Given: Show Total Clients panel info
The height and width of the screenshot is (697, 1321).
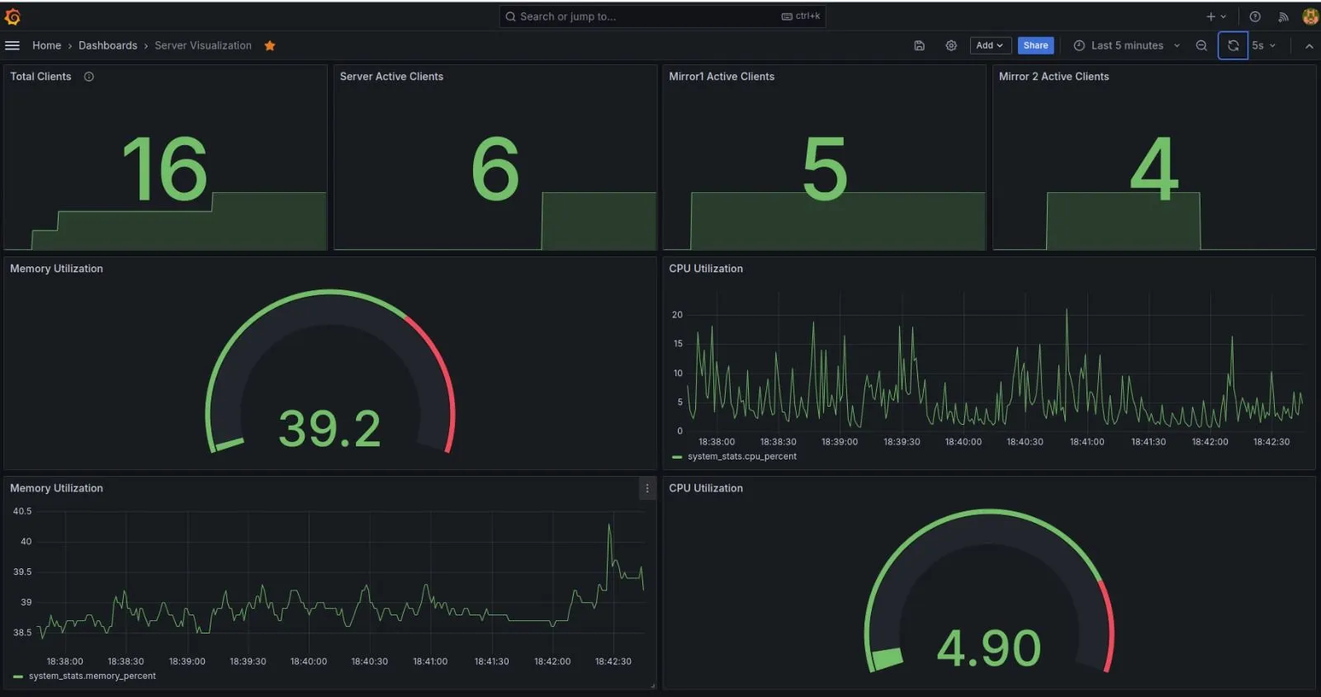Looking at the screenshot, I should [x=89, y=77].
